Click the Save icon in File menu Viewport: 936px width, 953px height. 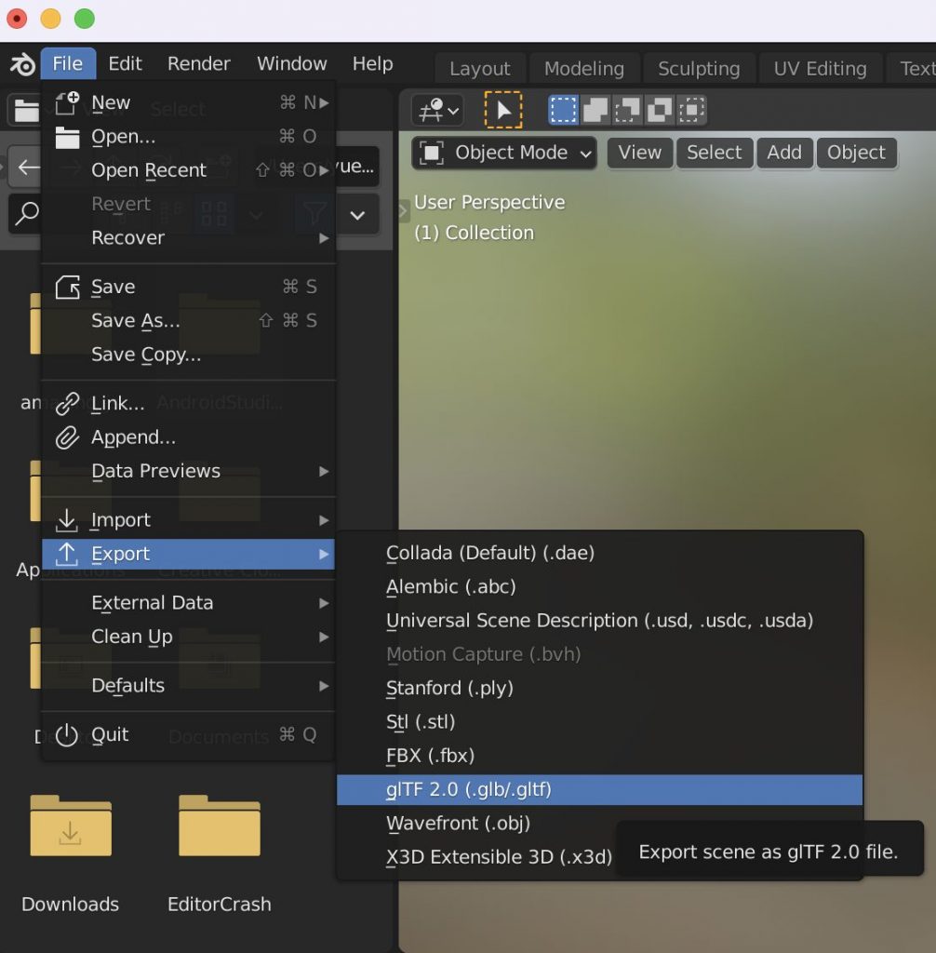point(67,287)
